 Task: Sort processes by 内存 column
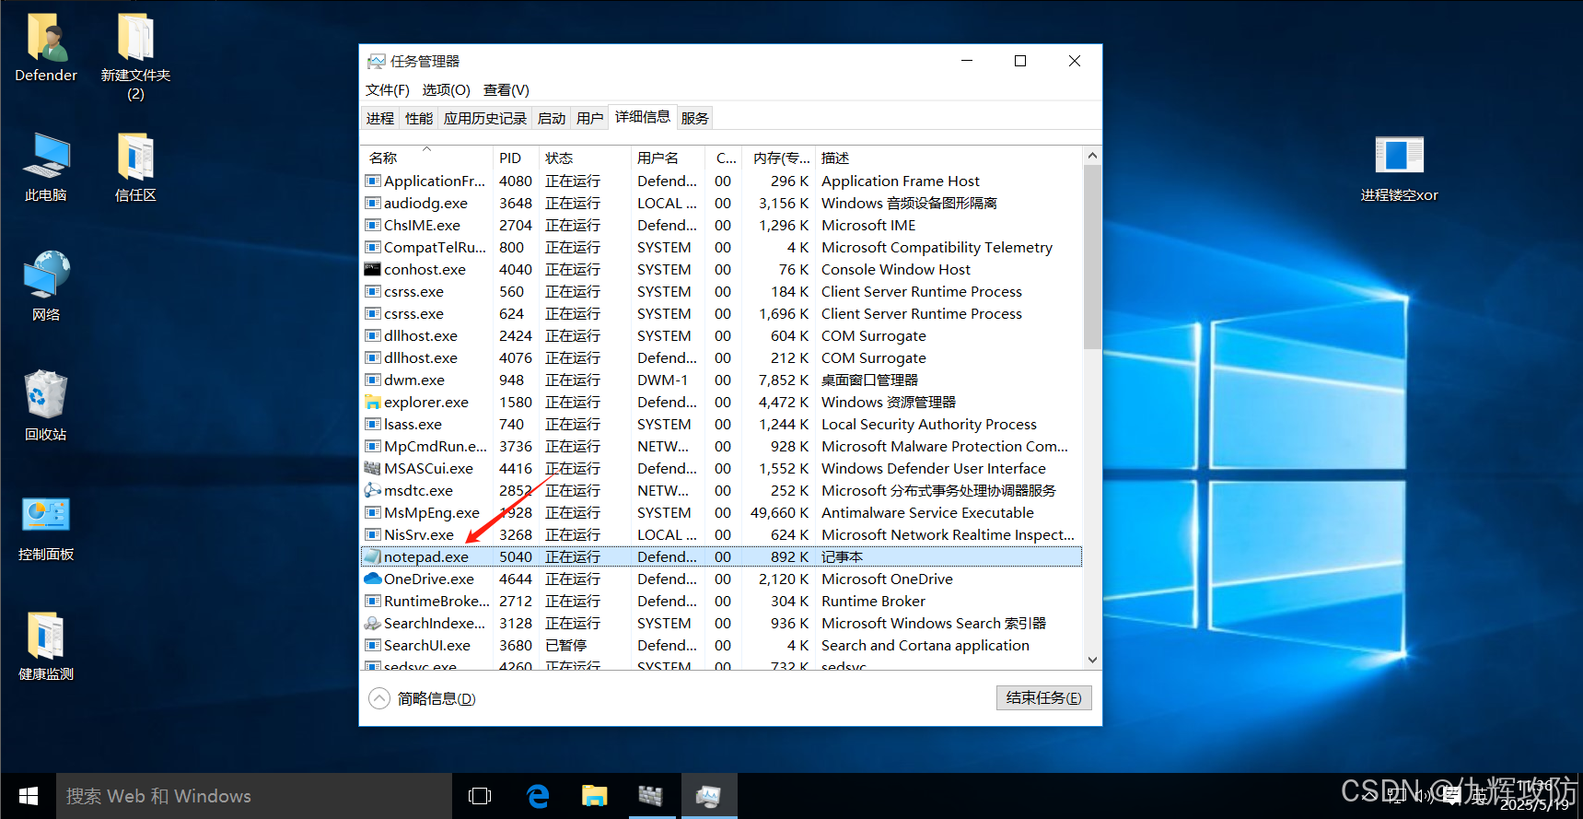pyautogui.click(x=780, y=158)
